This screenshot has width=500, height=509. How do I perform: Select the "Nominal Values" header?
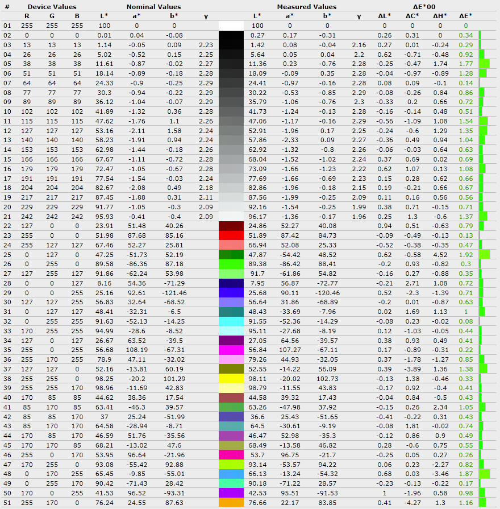pos(154,7)
